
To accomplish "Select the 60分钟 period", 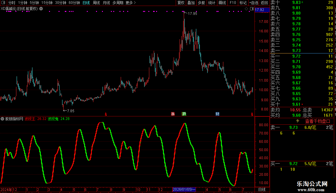I will coord(74,3).
